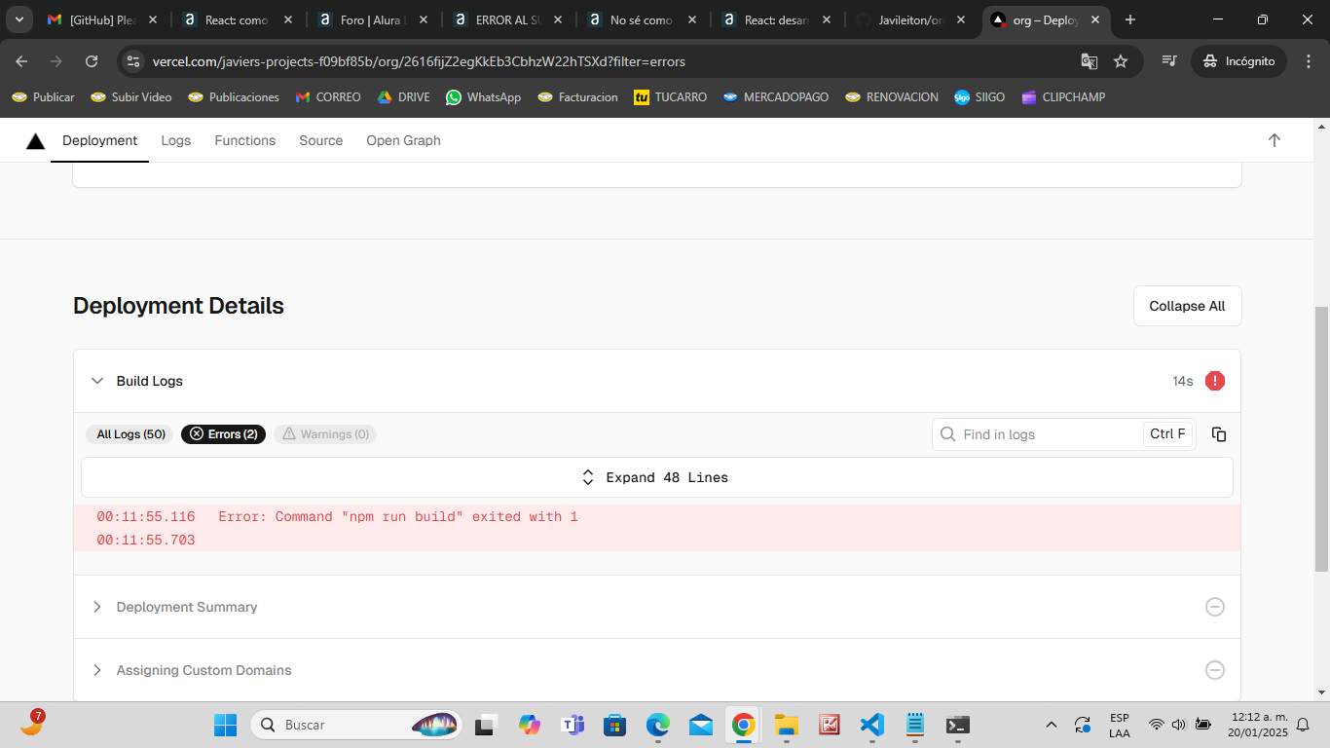1330x748 pixels.
Task: Bookmark this page with the star icon
Action: pos(1121,61)
